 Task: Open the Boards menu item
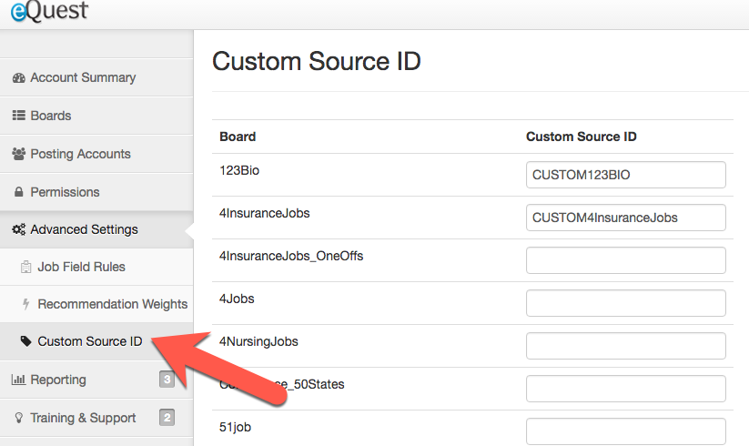point(96,116)
